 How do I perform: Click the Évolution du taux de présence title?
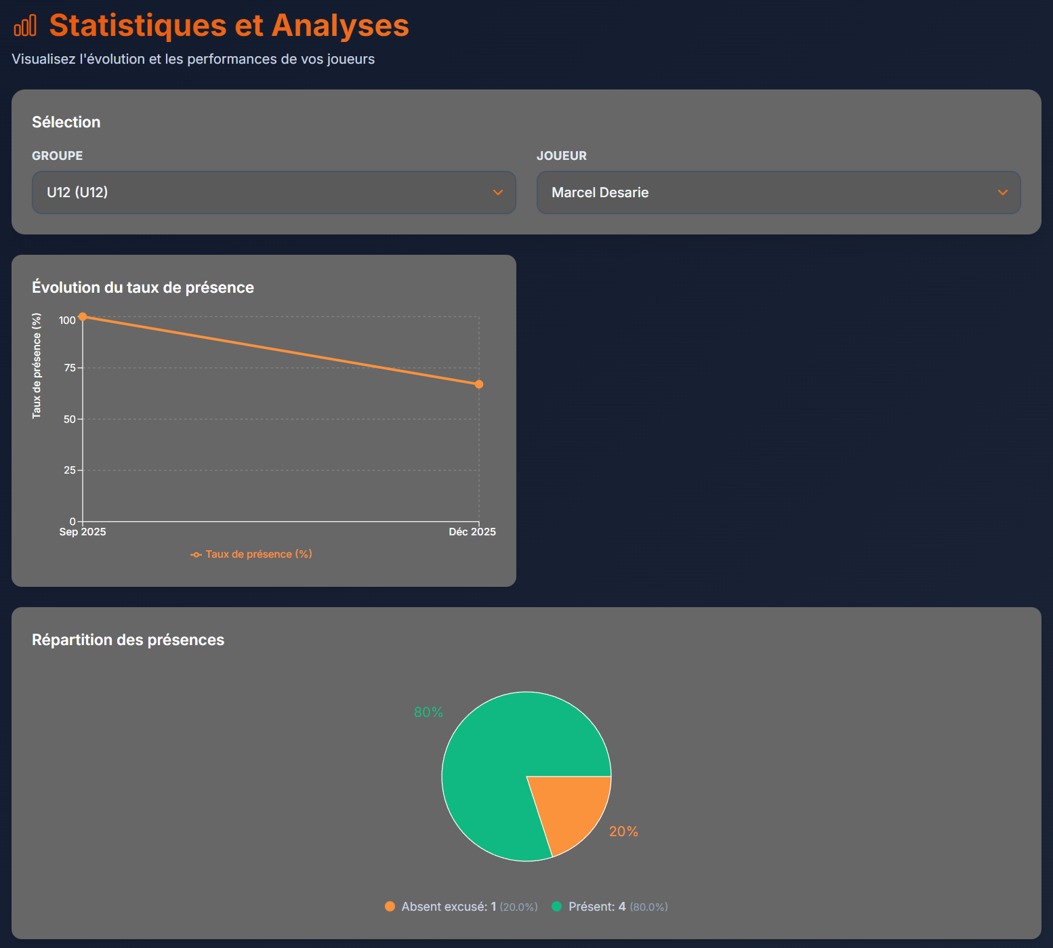(143, 287)
